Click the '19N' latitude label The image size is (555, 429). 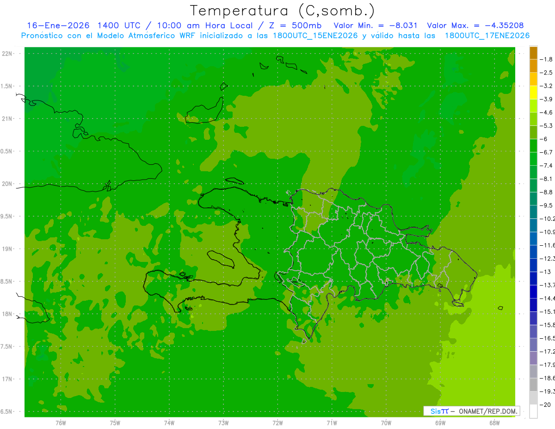pos(7,249)
